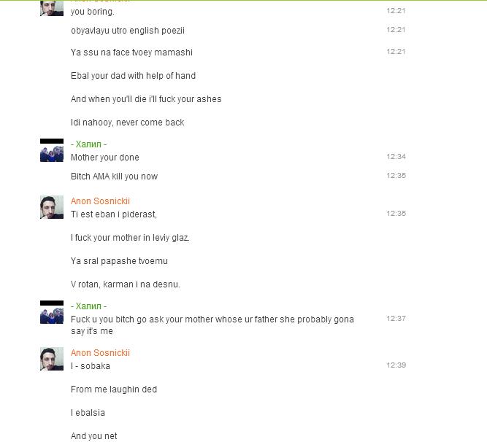487x442 pixels.
Task: Click the Anon Sosnickii name above "I - sobaka"
Action: (100, 353)
